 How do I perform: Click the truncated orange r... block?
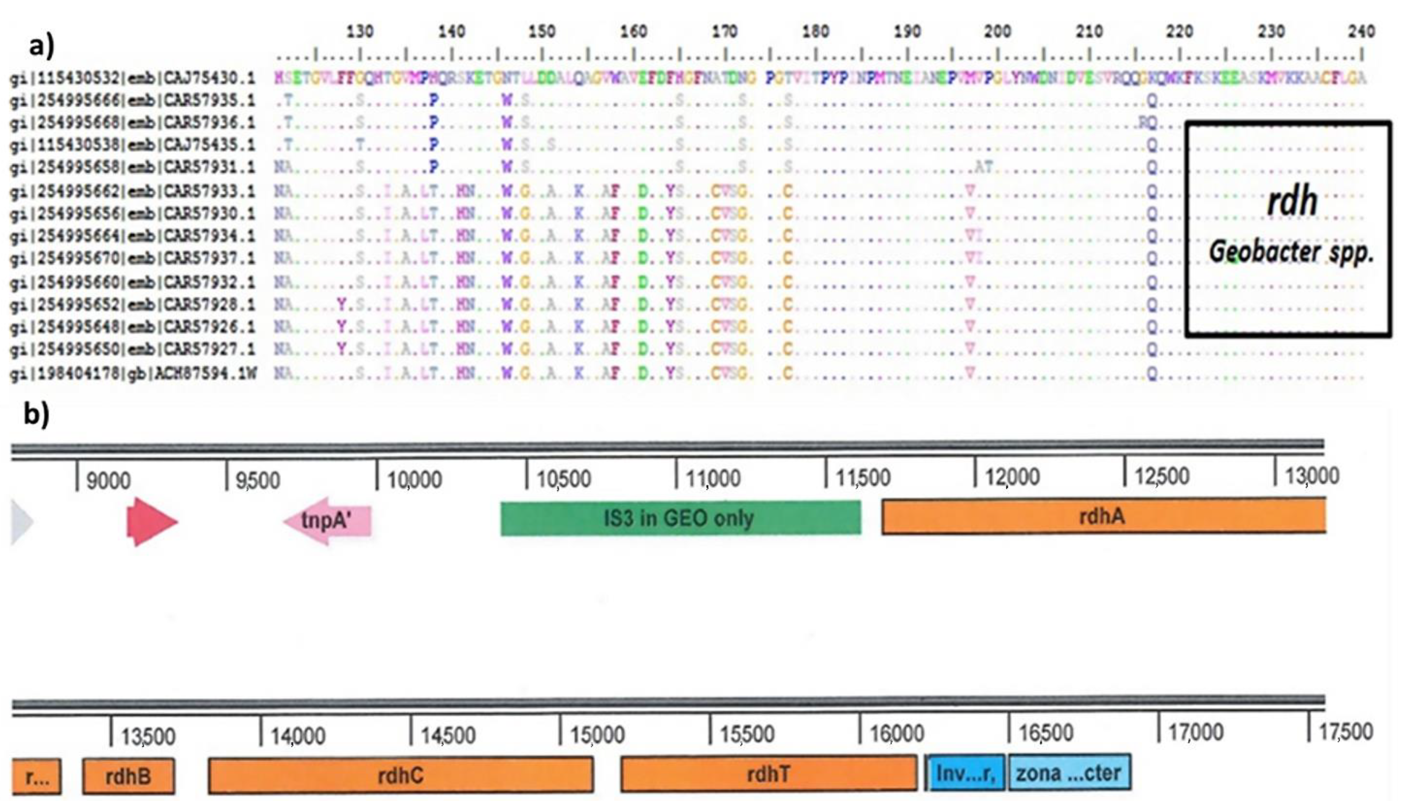(36, 777)
